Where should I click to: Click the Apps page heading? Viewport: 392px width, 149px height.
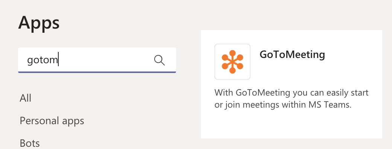39,23
